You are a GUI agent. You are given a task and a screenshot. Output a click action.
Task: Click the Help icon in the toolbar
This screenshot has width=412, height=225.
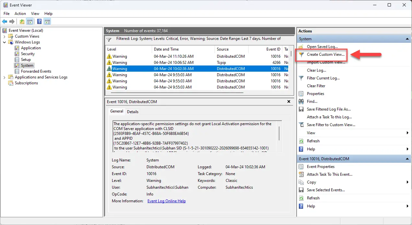pos(39,21)
